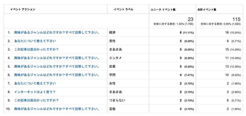Open row 1 event action link for 経済
The image size is (246, 116).
[57, 33]
